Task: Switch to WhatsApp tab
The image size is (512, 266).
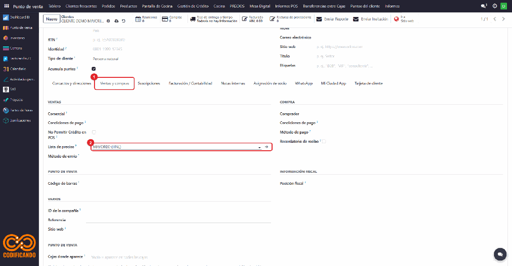Action: [303, 83]
